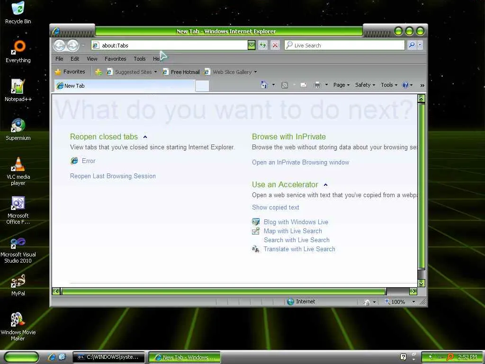This screenshot has height=364, width=485.
Task: Click the Show copied text link
Action: pyautogui.click(x=275, y=208)
